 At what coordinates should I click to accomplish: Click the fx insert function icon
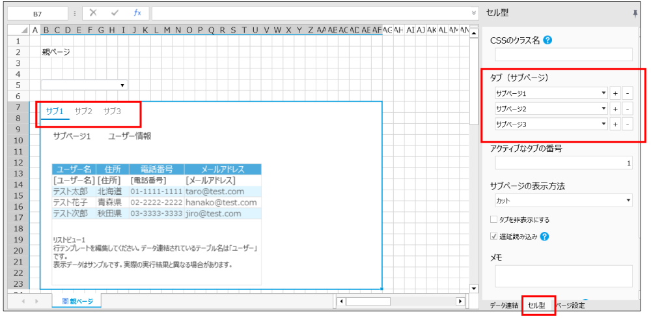[137, 12]
